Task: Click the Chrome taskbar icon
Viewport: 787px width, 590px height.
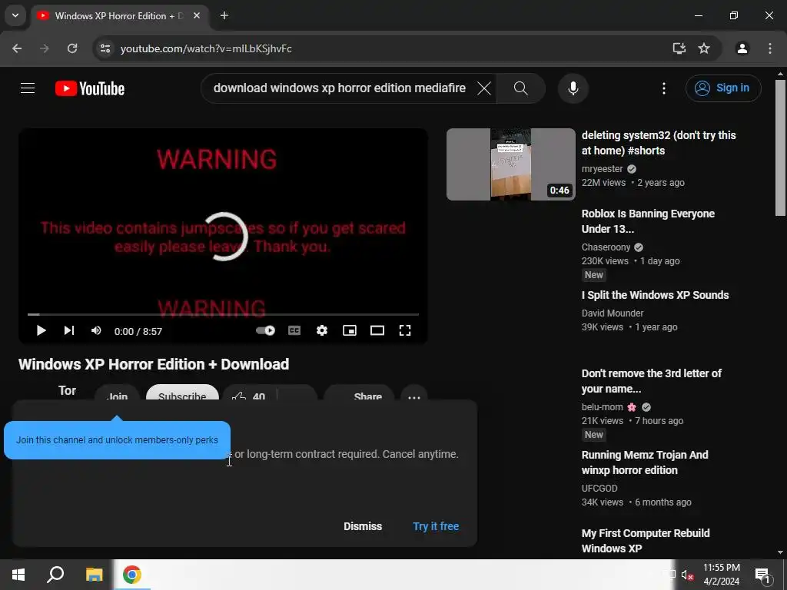Action: click(132, 575)
